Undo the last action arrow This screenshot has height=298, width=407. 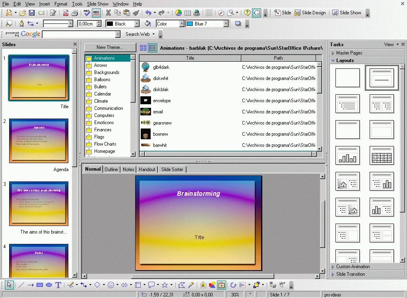tap(148, 13)
